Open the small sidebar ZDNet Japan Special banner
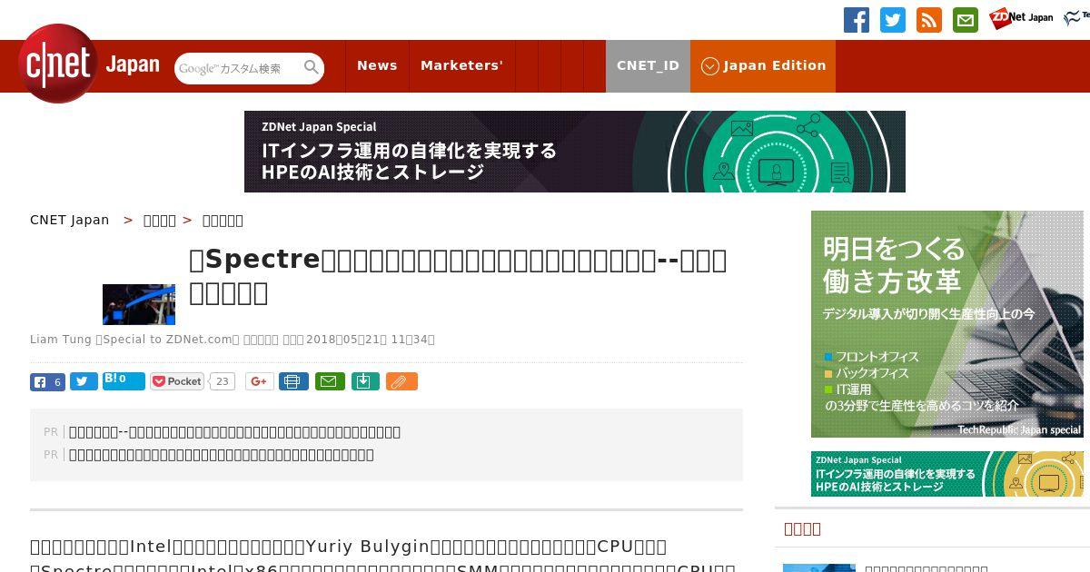 [947, 474]
